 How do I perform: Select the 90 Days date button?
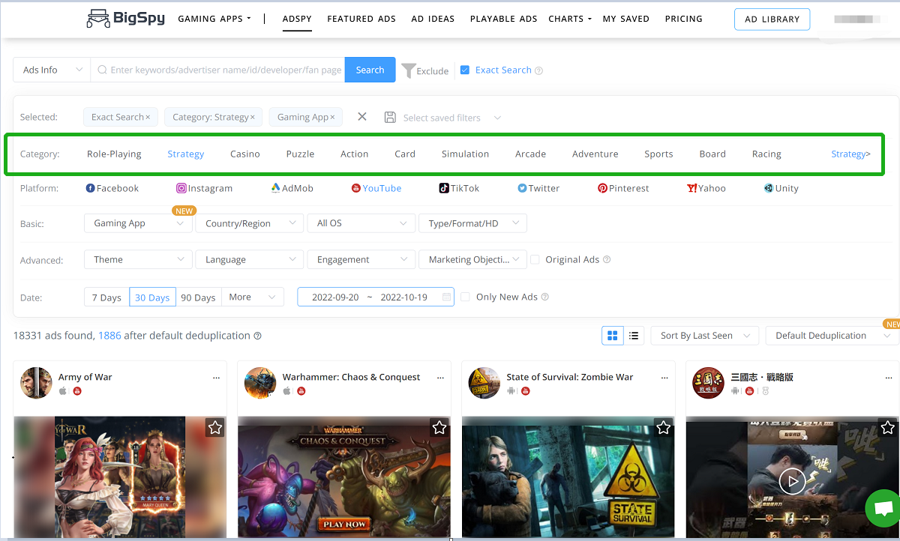coord(198,297)
